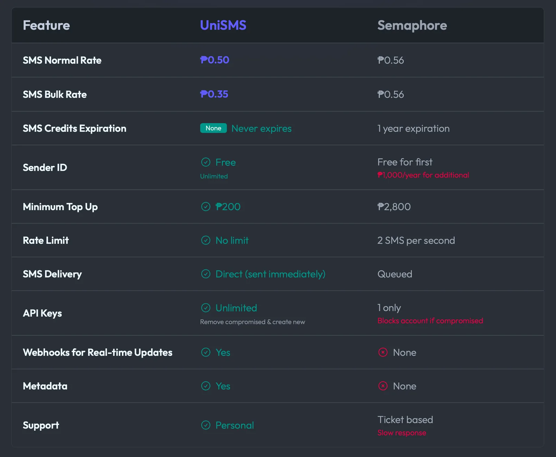Click the red X icon in Metadata row

pos(383,386)
